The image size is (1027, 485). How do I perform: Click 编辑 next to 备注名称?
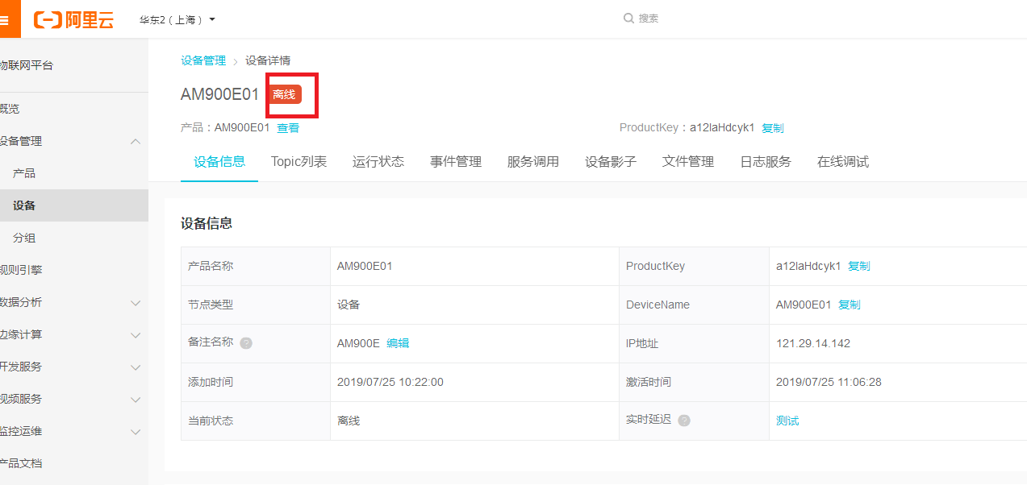tap(398, 343)
